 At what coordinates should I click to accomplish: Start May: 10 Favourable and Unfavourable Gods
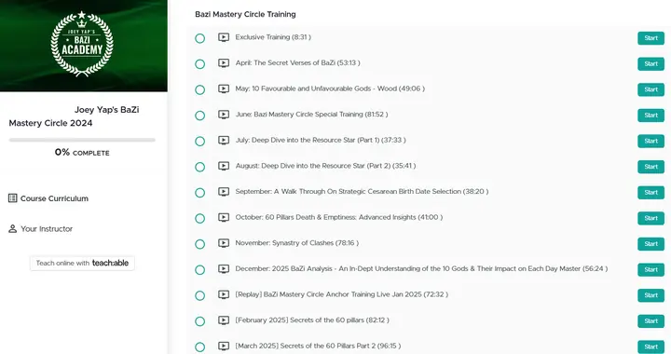(650, 89)
